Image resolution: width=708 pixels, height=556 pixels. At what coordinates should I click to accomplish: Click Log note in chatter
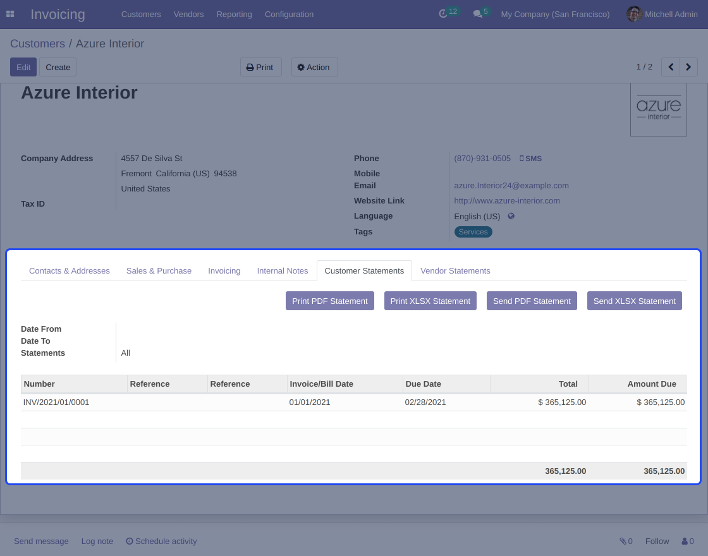tap(97, 541)
